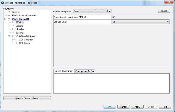Click inside the option description text area
Image resolution: width=175 pixels, height=112 pixels.
click(x=112, y=83)
